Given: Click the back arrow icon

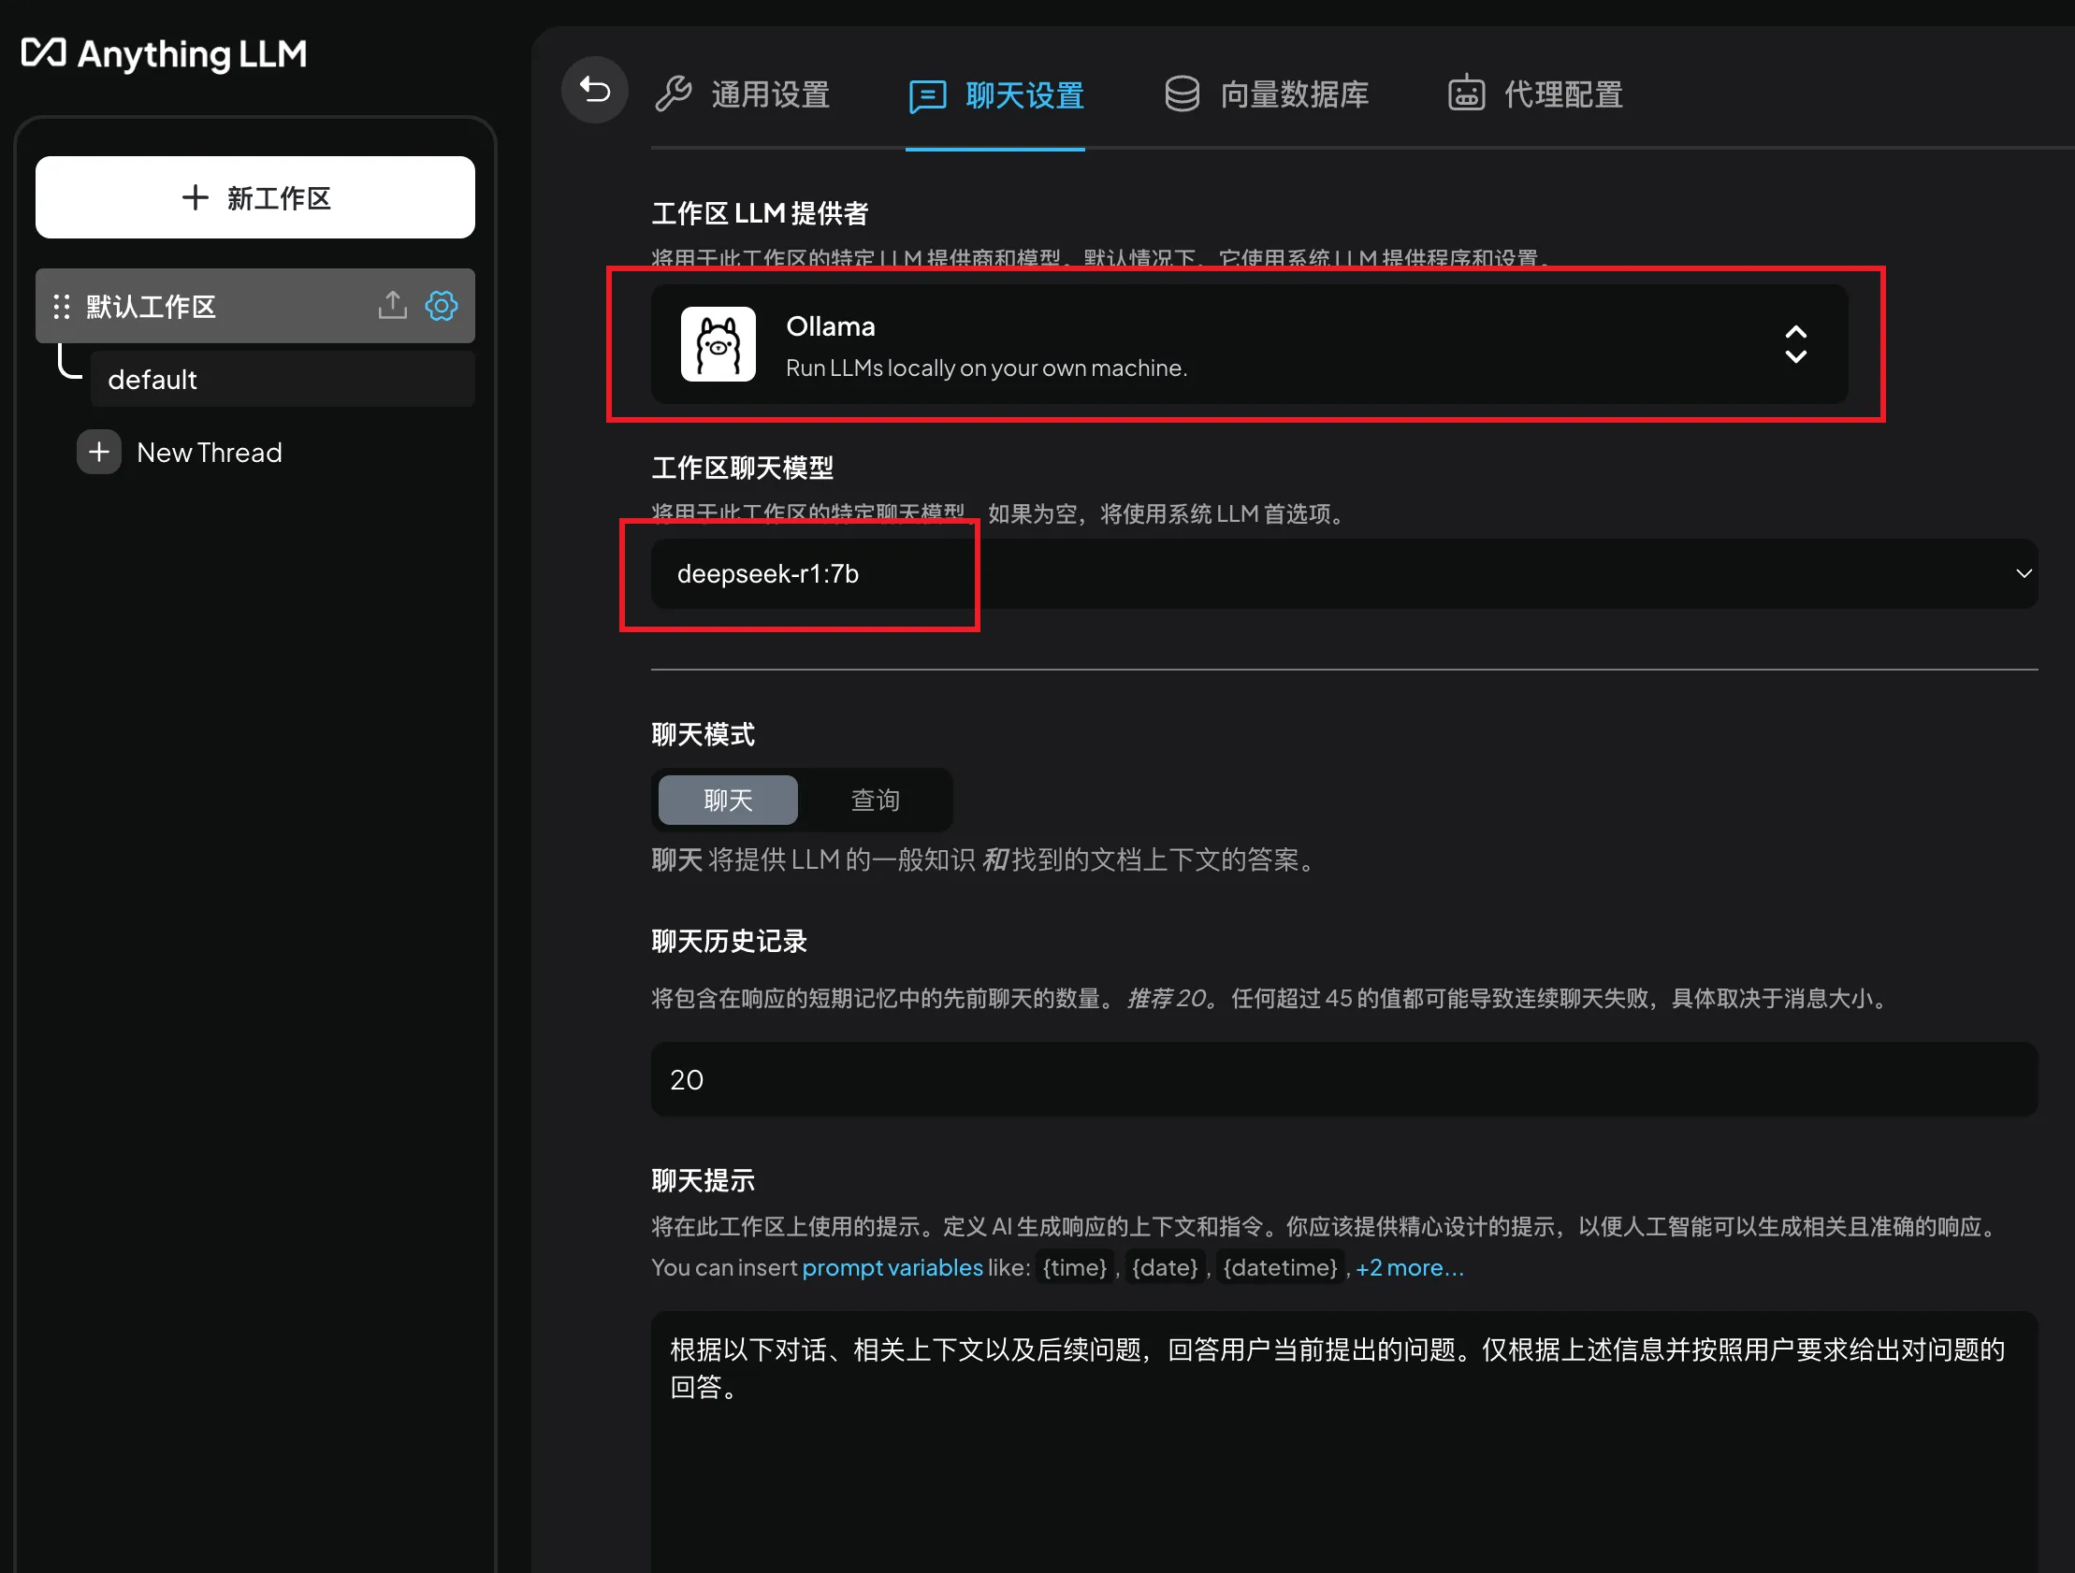Looking at the screenshot, I should 594,89.
